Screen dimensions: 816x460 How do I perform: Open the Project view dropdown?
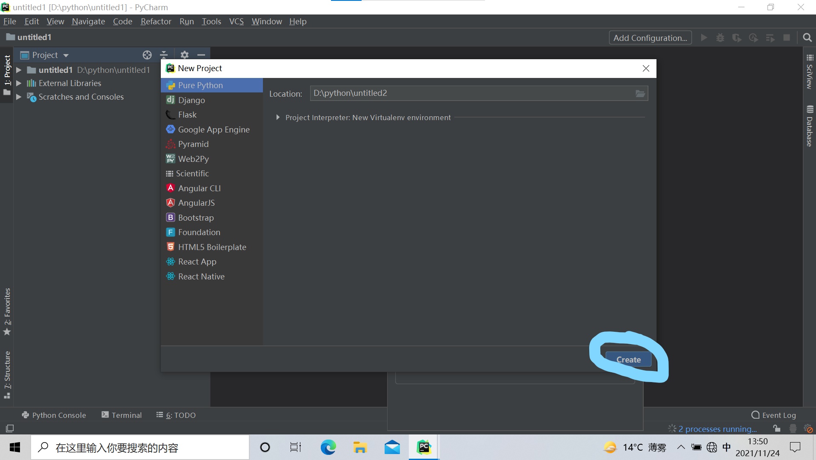click(66, 55)
